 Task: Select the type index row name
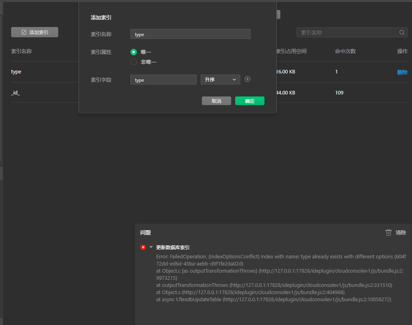16,72
